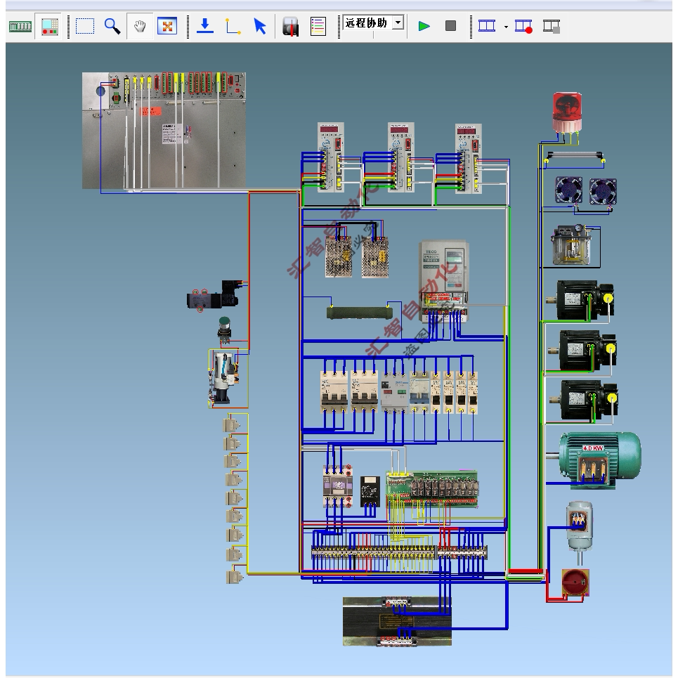Choose the magnifying glass zoom tool
The image size is (678, 678).
112,26
